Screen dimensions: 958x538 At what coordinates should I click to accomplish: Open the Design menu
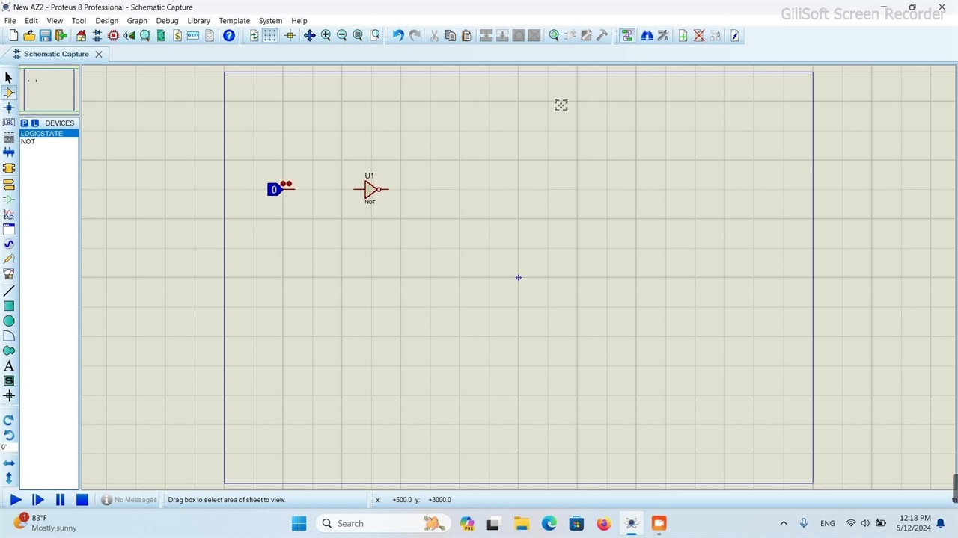point(106,21)
